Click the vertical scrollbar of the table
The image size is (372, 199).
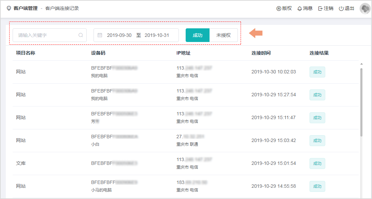coord(361,102)
